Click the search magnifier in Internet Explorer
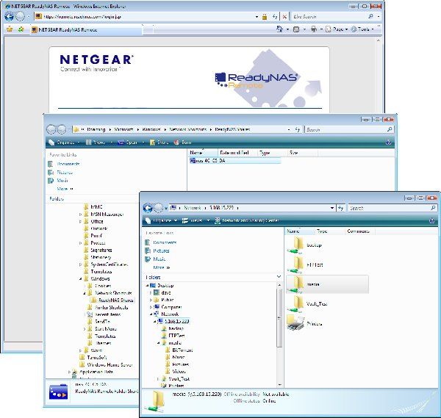Screen dimensions: 441x418 [371, 17]
